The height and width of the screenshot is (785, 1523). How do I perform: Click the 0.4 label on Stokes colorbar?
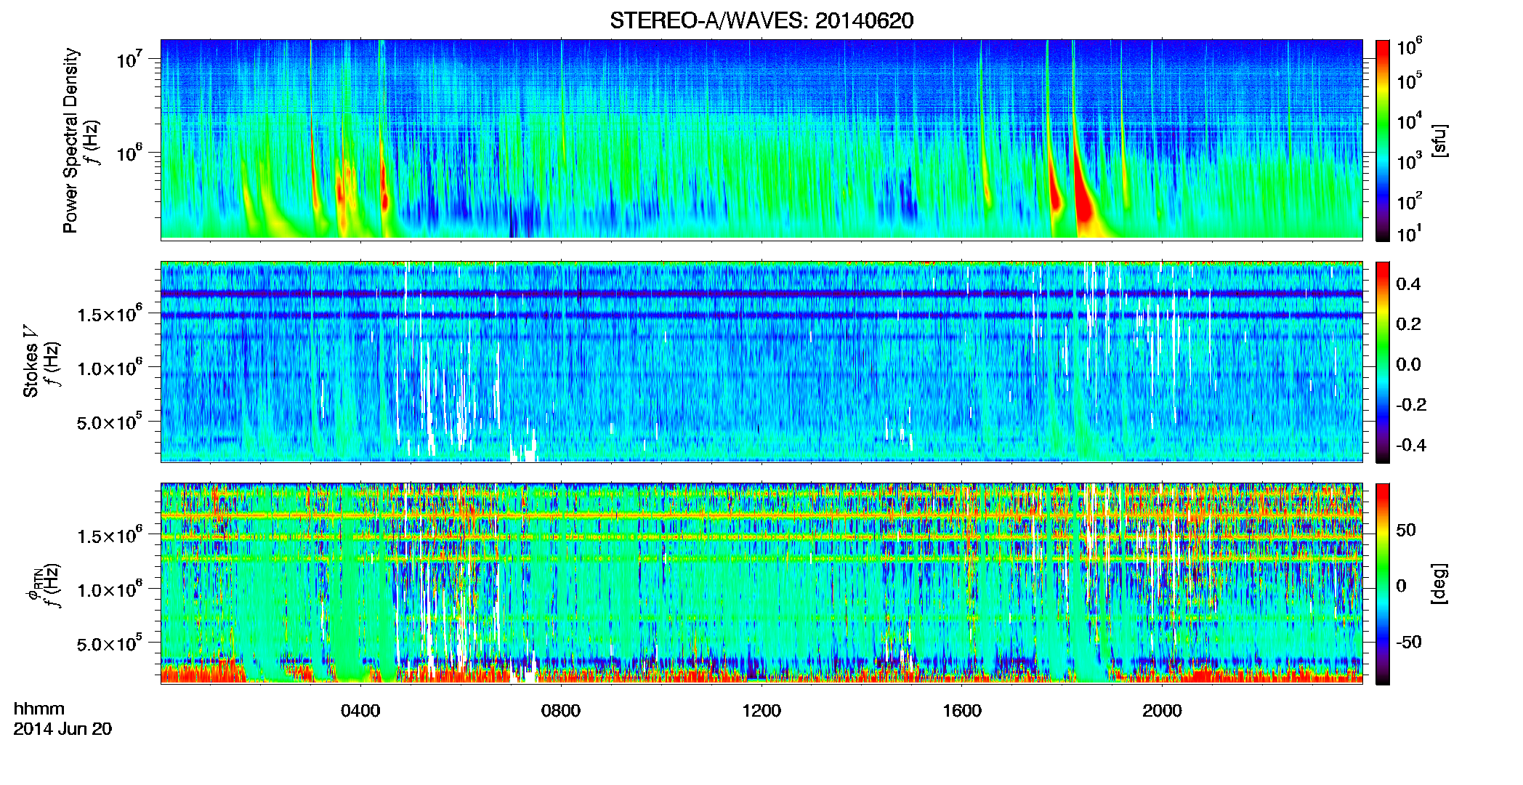[x=1409, y=284]
